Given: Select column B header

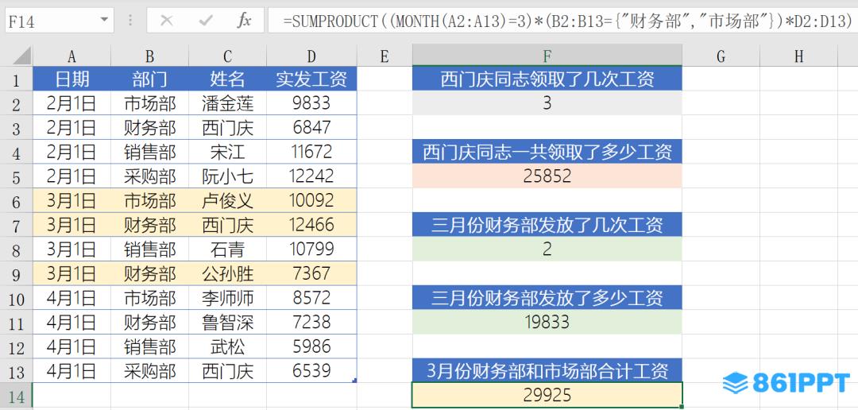Looking at the screenshot, I should [x=150, y=56].
